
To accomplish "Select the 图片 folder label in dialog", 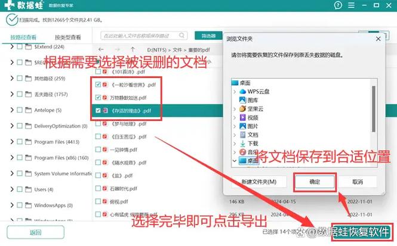I will [253, 126].
